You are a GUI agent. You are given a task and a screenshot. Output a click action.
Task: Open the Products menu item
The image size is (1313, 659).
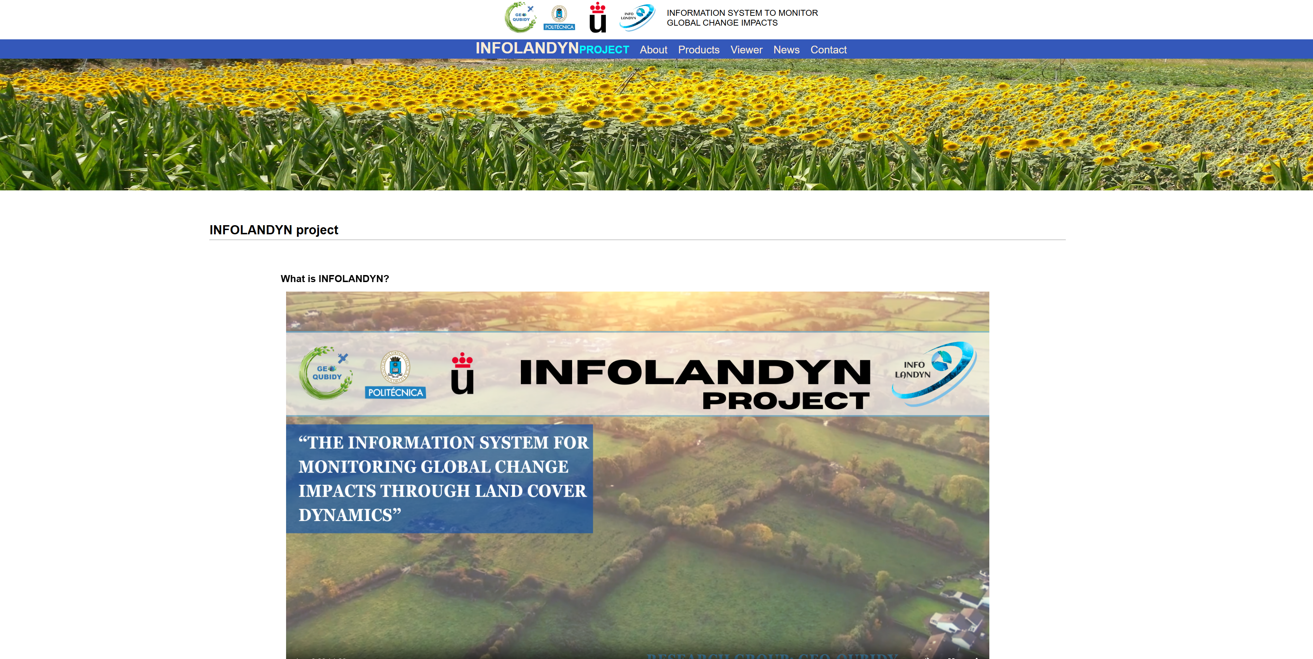click(698, 50)
